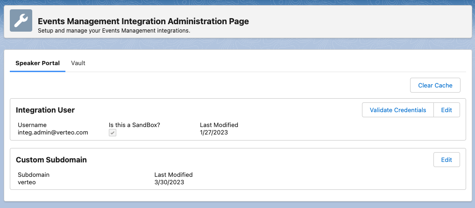Edit the Custom Subdomain section
The width and height of the screenshot is (475, 208).
[x=447, y=160]
